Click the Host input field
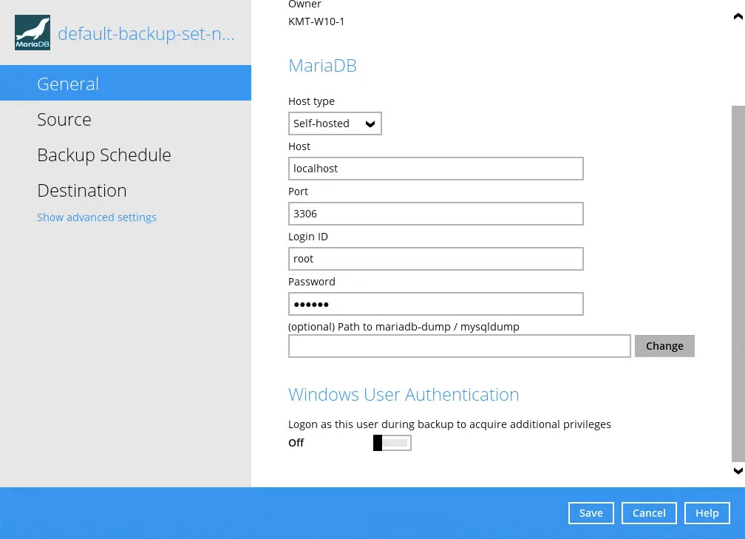745x539 pixels. (435, 169)
